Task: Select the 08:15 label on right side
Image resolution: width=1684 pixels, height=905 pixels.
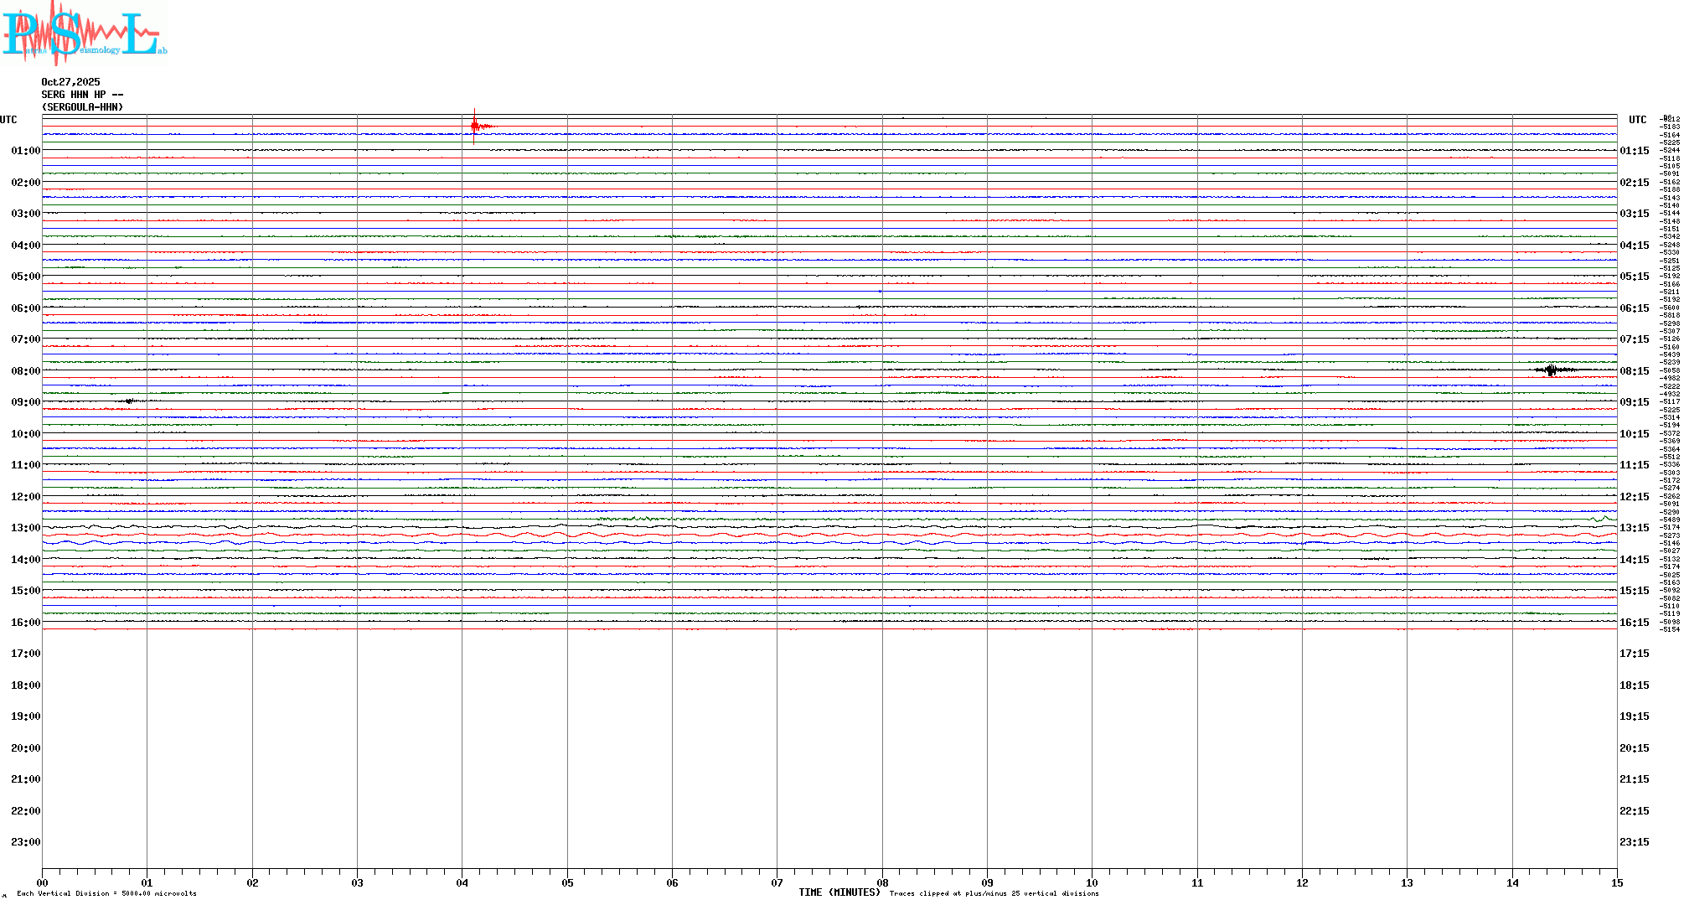Action: pos(1634,371)
